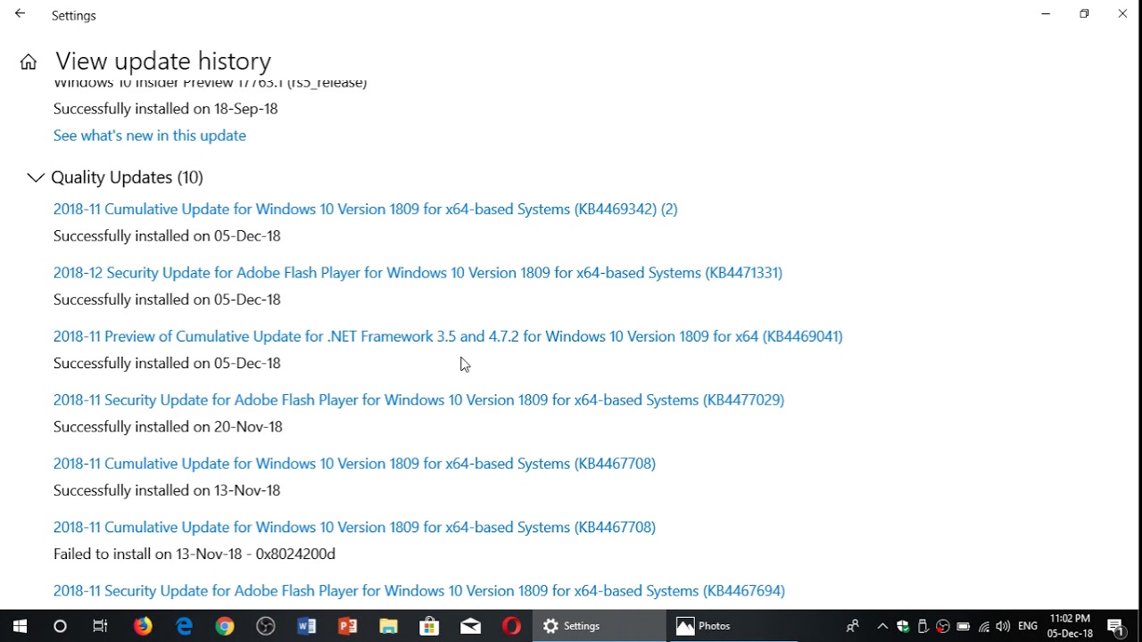
Task: Open the Windows Start menu
Action: (x=20, y=626)
